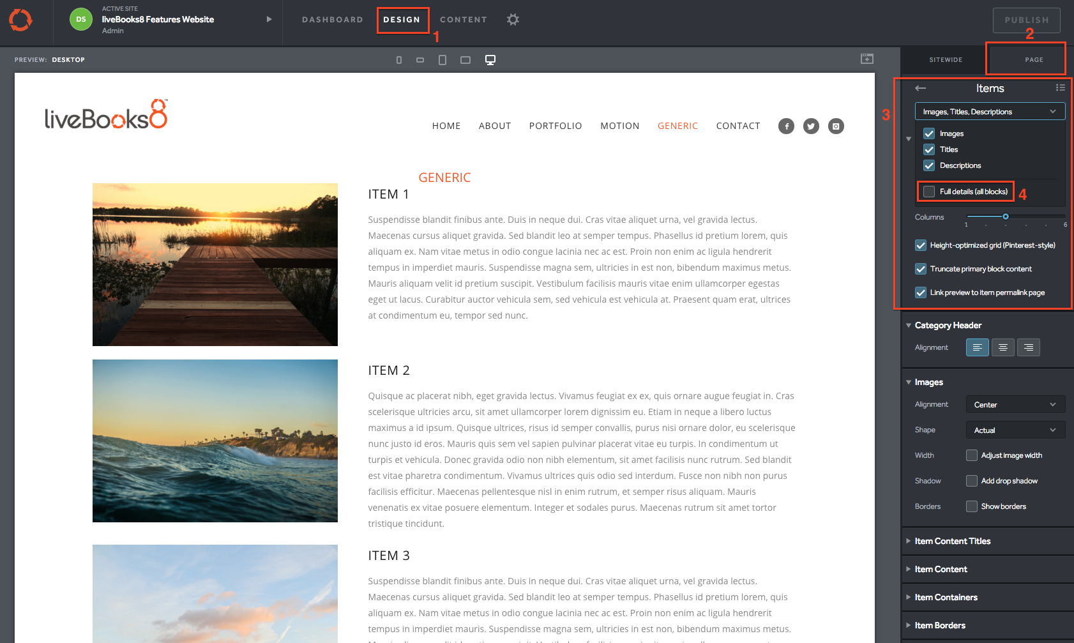
Task: Set category header alignment to center
Action: point(1002,347)
